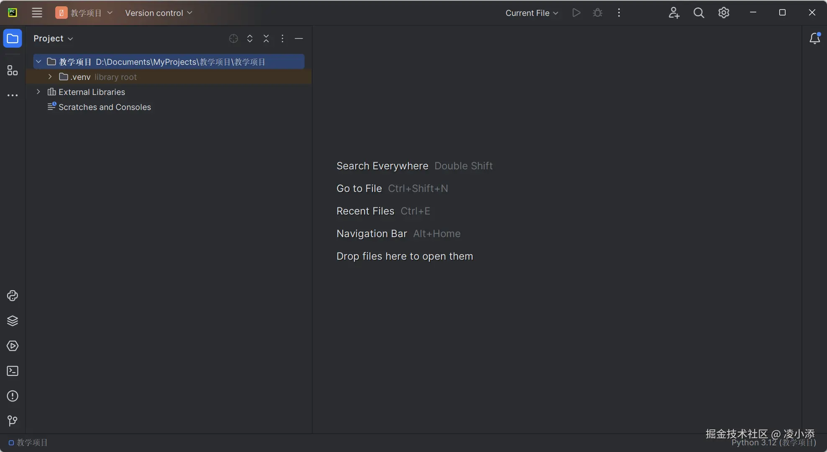
Task: Show notifications via bell icon
Action: coord(814,38)
